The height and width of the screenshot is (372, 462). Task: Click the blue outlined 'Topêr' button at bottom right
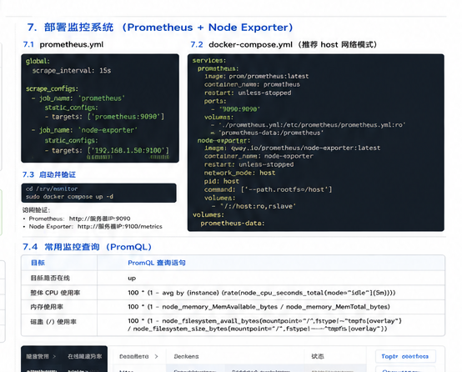coord(405,356)
